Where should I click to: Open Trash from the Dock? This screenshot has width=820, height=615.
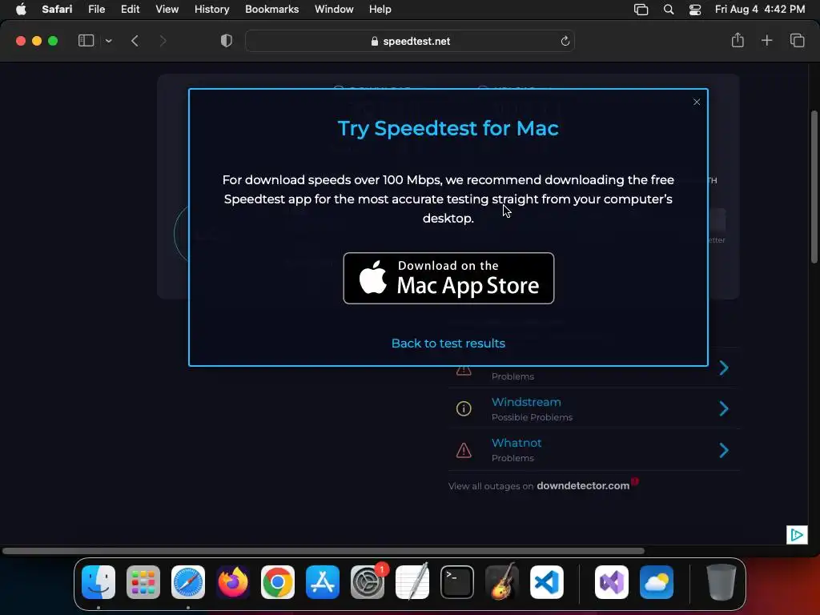tap(722, 582)
